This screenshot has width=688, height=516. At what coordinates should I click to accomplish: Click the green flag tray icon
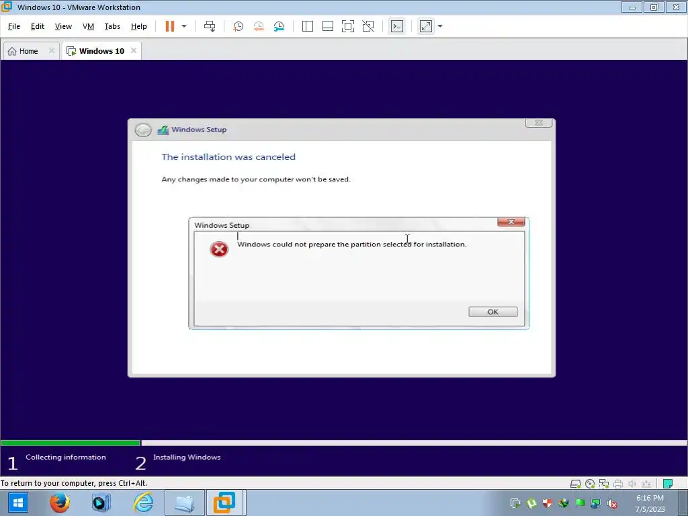pos(580,503)
